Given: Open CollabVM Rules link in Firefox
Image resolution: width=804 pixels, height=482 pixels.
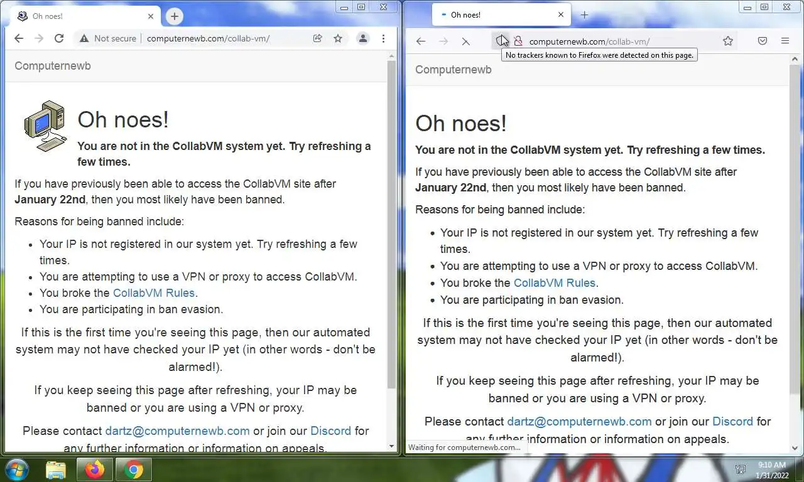Looking at the screenshot, I should click(x=555, y=283).
